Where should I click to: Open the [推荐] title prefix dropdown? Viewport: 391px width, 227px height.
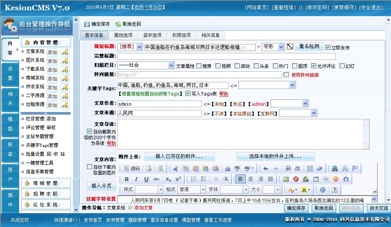[x=130, y=47]
